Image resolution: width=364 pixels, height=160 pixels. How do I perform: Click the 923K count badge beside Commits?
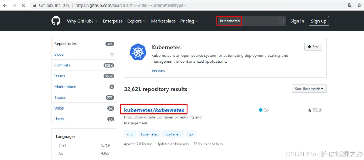click(109, 65)
